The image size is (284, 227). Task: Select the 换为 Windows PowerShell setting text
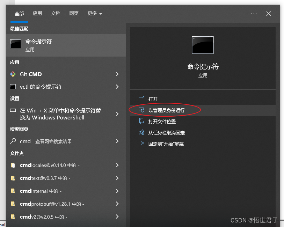click(x=52, y=118)
